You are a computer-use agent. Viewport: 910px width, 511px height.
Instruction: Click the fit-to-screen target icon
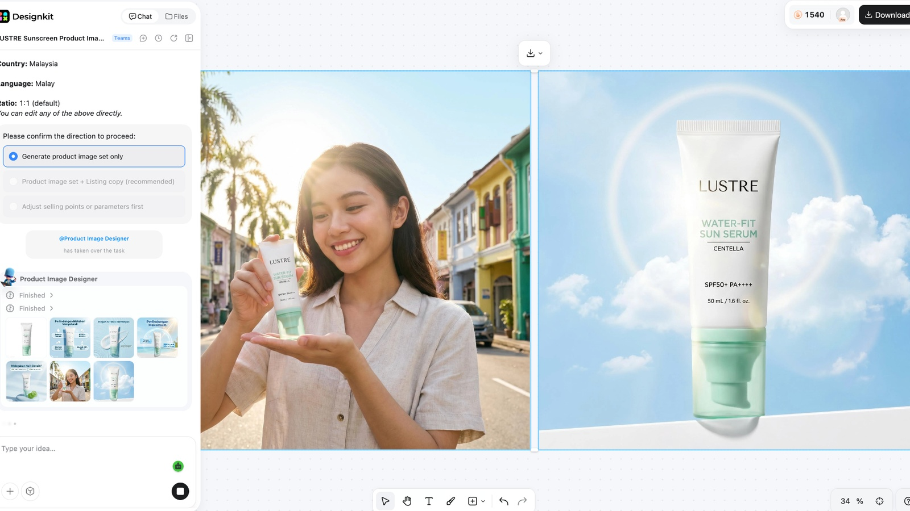(880, 501)
